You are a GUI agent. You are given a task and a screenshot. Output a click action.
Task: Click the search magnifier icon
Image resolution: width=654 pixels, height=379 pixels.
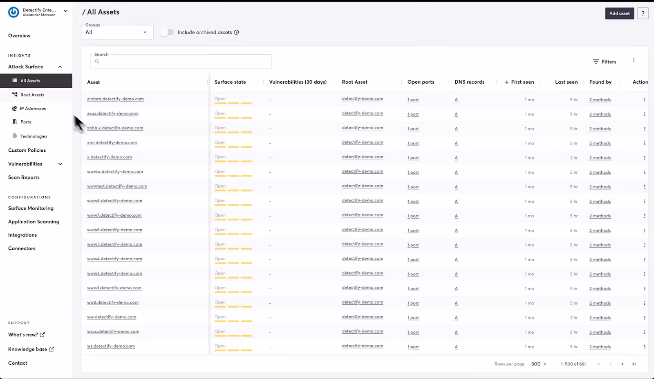97,62
